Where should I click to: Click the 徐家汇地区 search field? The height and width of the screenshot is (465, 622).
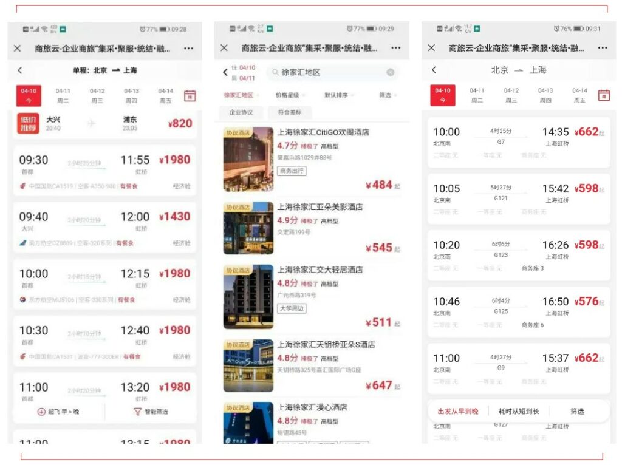[332, 72]
